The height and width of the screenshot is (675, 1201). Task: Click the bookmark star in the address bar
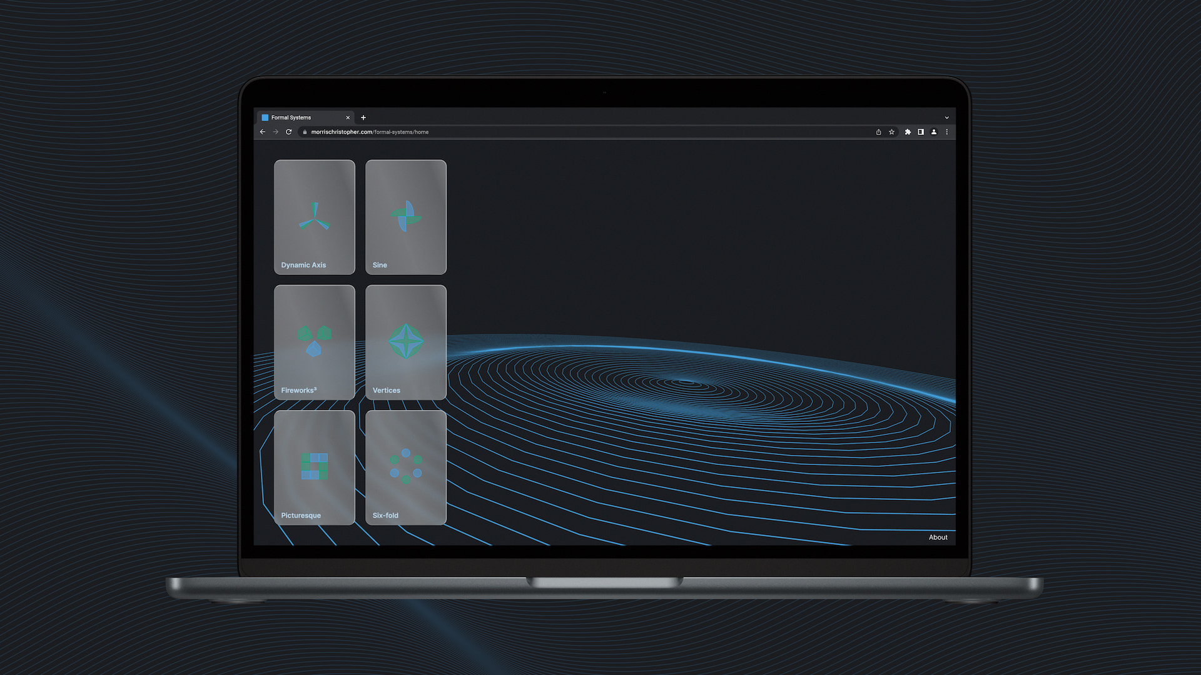click(x=891, y=132)
